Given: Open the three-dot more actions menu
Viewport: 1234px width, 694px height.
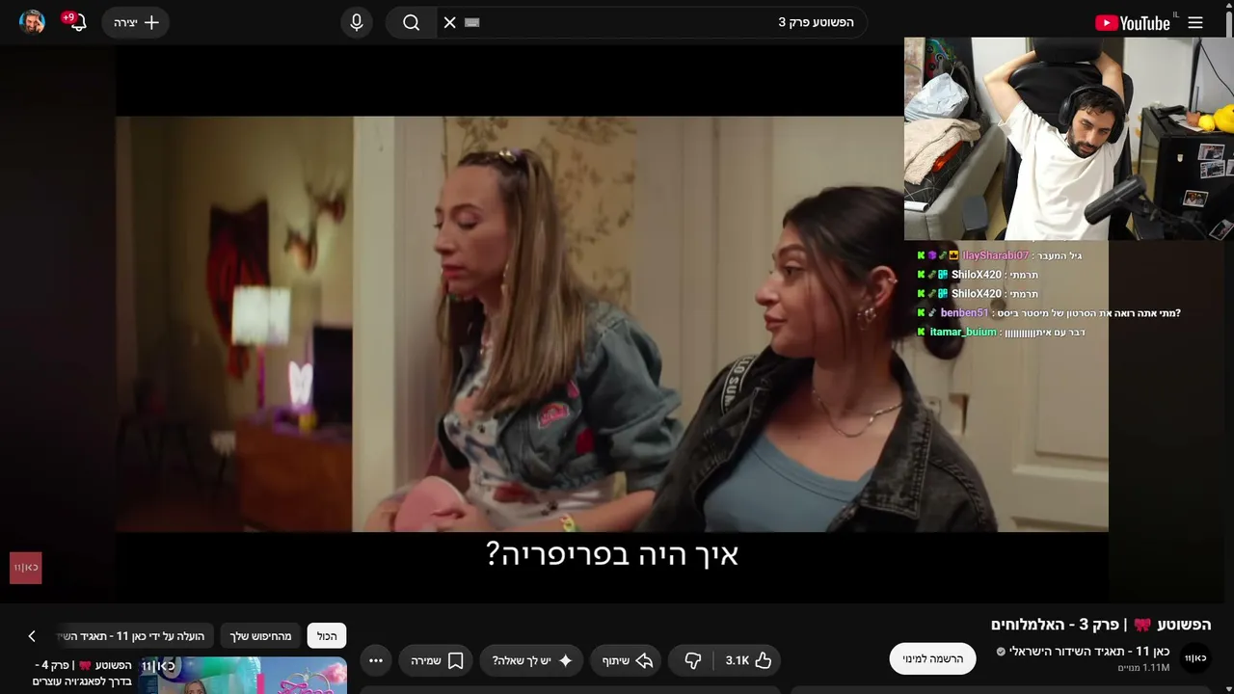Looking at the screenshot, I should click(376, 660).
